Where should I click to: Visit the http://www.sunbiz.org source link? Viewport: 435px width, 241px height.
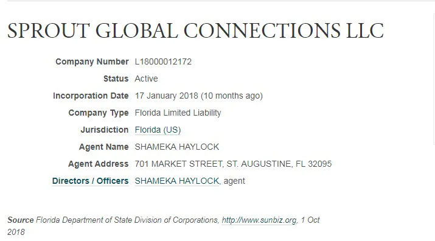point(259,220)
